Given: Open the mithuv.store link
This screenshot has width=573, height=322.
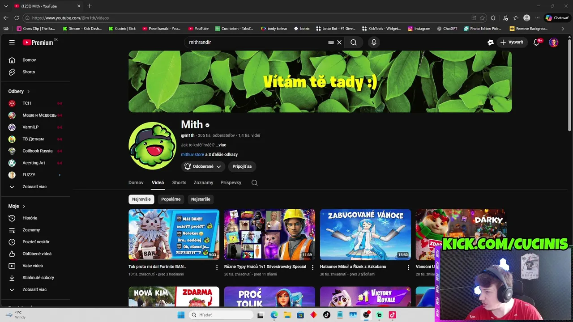Looking at the screenshot, I should [192, 154].
